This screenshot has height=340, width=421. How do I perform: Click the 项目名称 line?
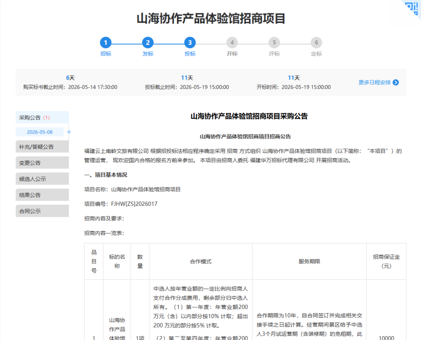pyautogui.click(x=133, y=189)
